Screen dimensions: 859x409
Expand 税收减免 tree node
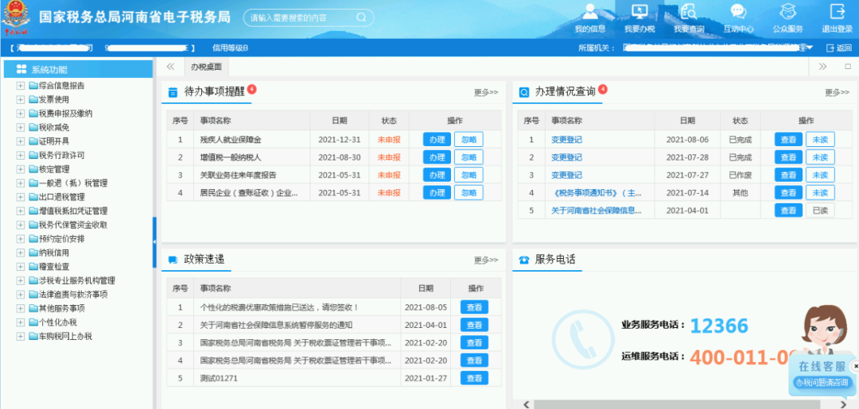20,127
